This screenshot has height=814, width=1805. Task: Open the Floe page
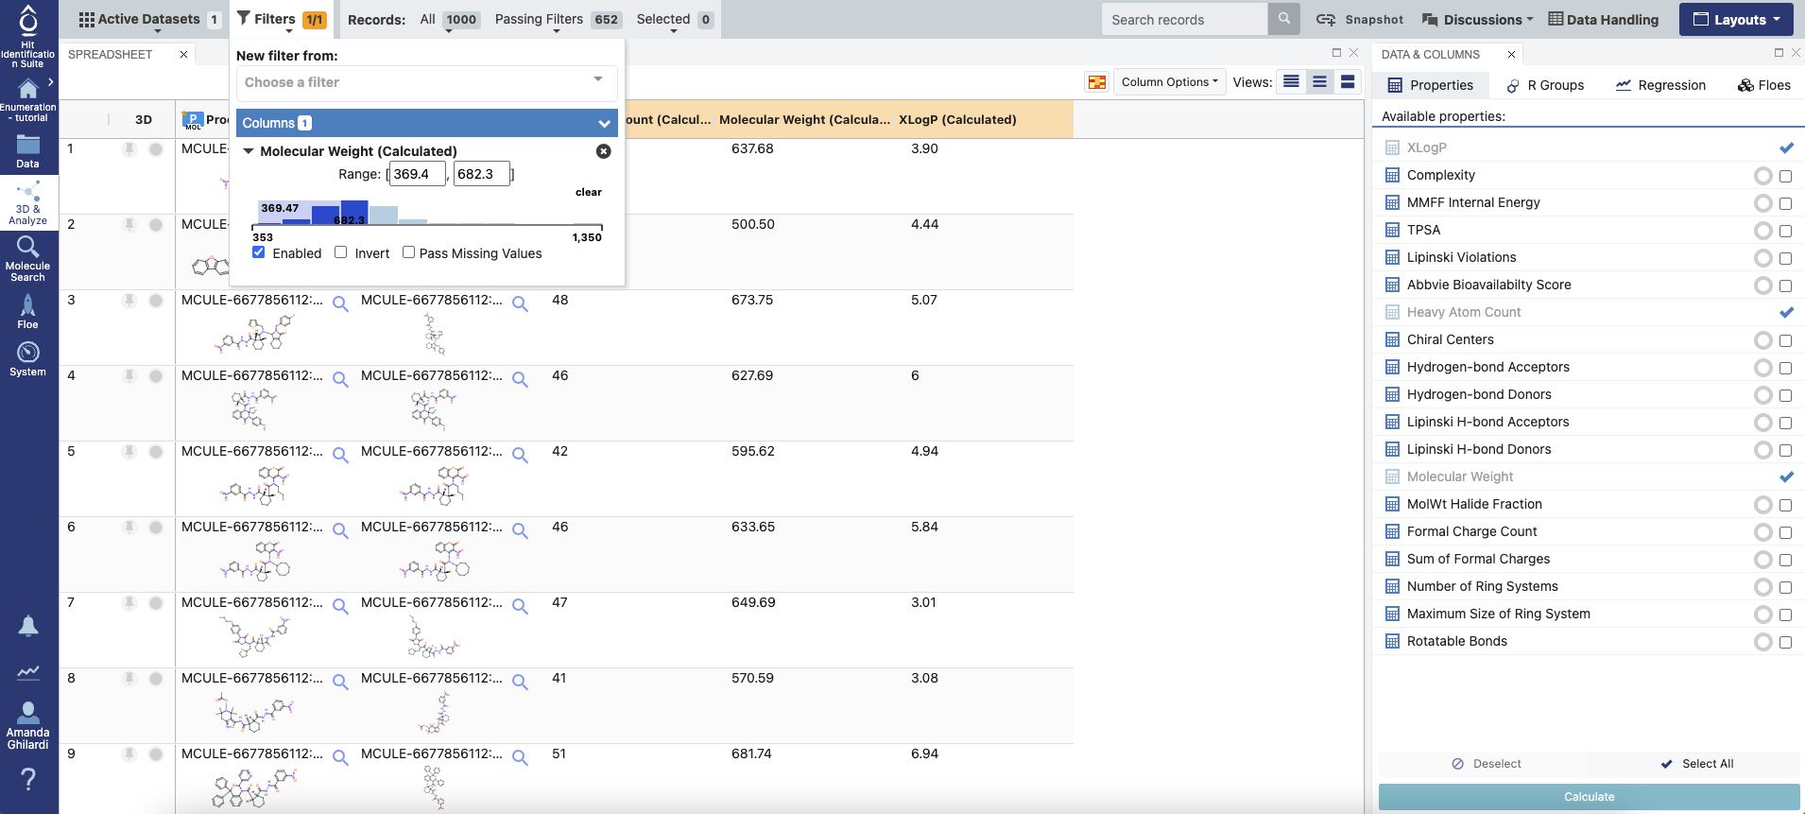click(28, 311)
